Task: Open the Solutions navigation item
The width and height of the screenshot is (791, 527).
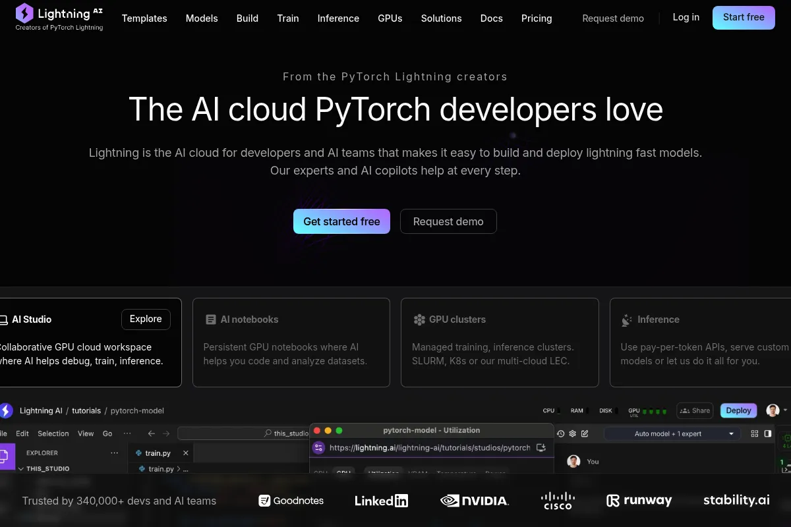Action: [x=442, y=18]
